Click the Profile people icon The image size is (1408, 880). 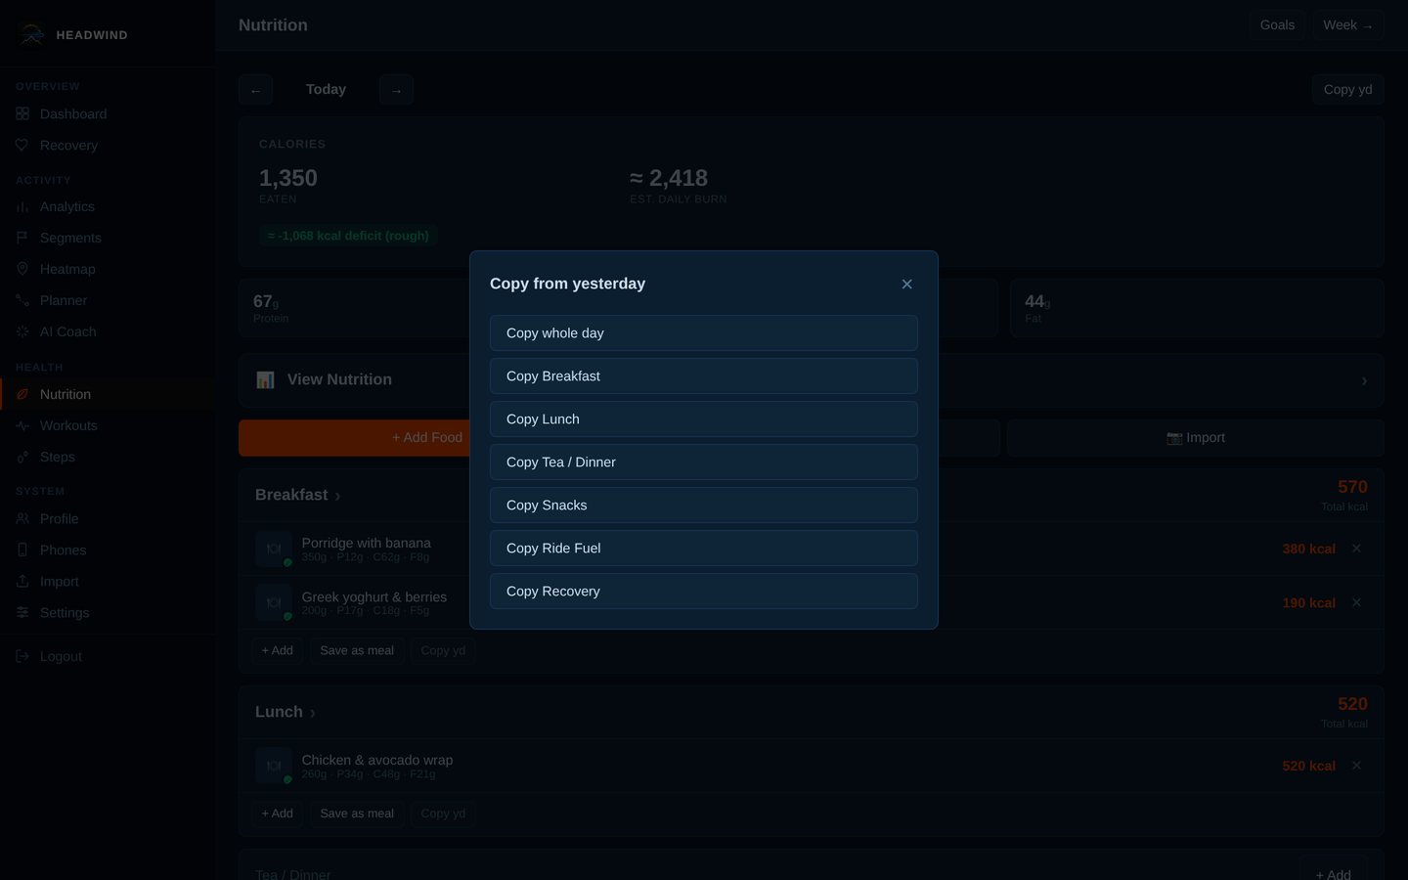click(x=22, y=518)
